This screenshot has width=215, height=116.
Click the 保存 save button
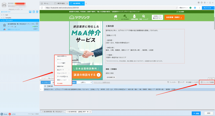point(209,113)
